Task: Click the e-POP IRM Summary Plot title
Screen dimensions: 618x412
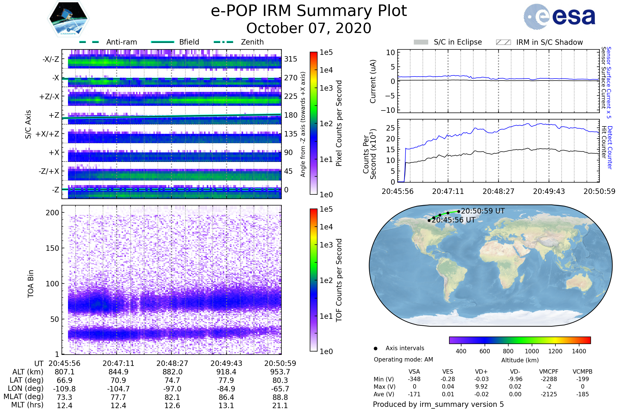Action: click(x=309, y=11)
